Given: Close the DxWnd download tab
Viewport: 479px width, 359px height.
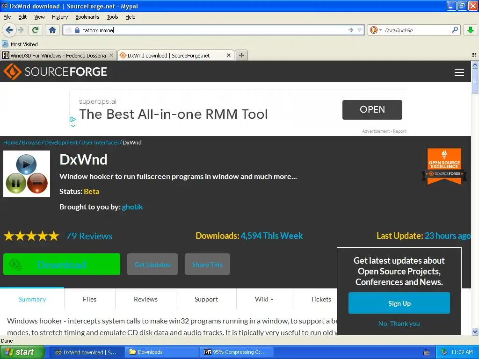Looking at the screenshot, I should [x=228, y=55].
